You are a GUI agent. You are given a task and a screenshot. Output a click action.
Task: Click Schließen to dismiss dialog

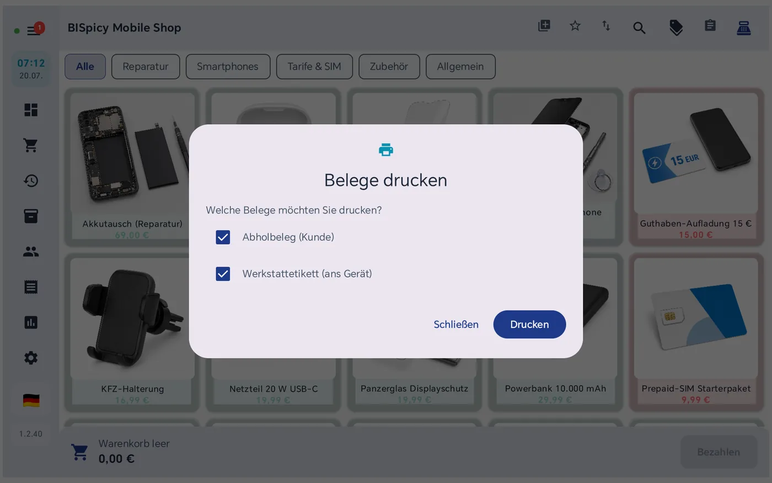click(456, 325)
